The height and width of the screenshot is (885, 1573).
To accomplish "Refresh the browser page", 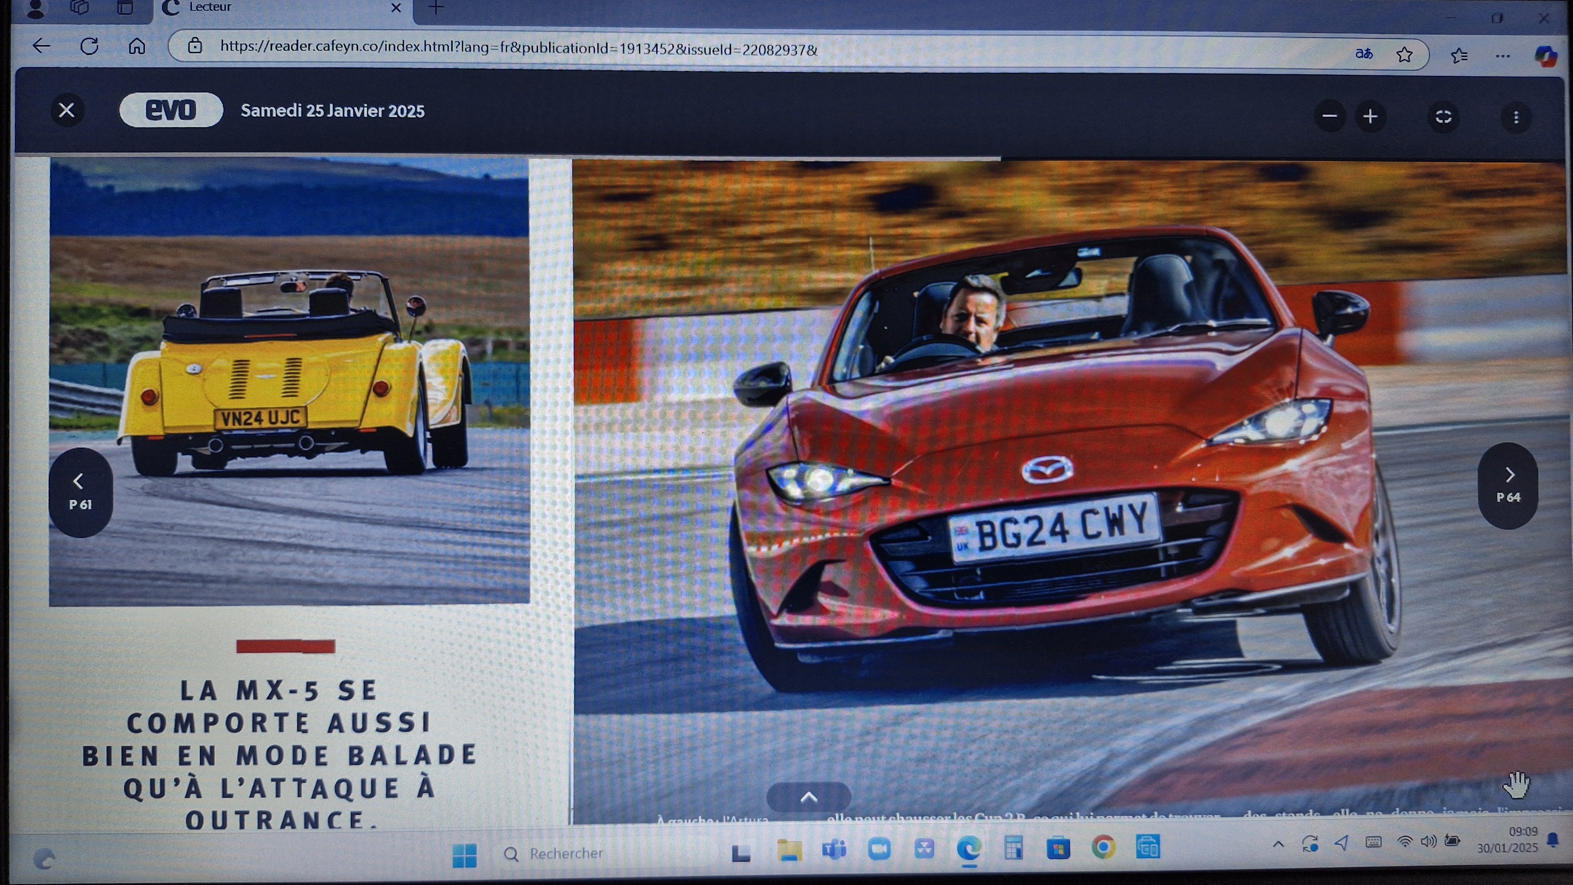I will click(90, 46).
